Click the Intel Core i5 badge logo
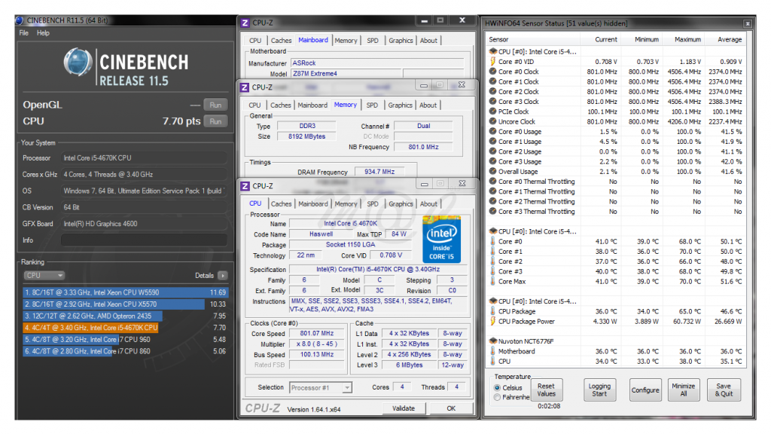Image resolution: width=771 pixels, height=434 pixels. pos(441,240)
